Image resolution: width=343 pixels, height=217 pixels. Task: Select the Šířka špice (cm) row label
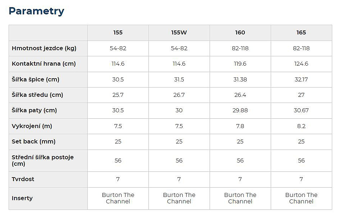(x=36, y=79)
